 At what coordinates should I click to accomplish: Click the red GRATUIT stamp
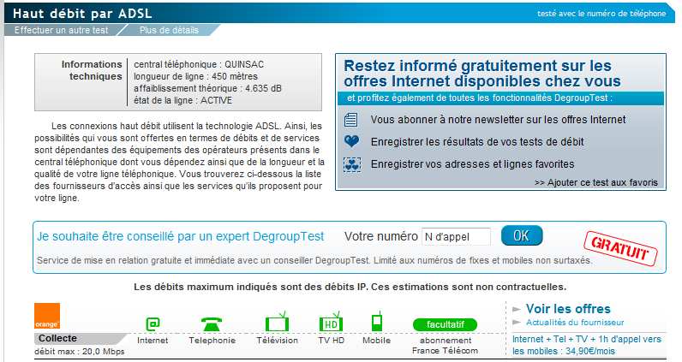click(x=620, y=248)
